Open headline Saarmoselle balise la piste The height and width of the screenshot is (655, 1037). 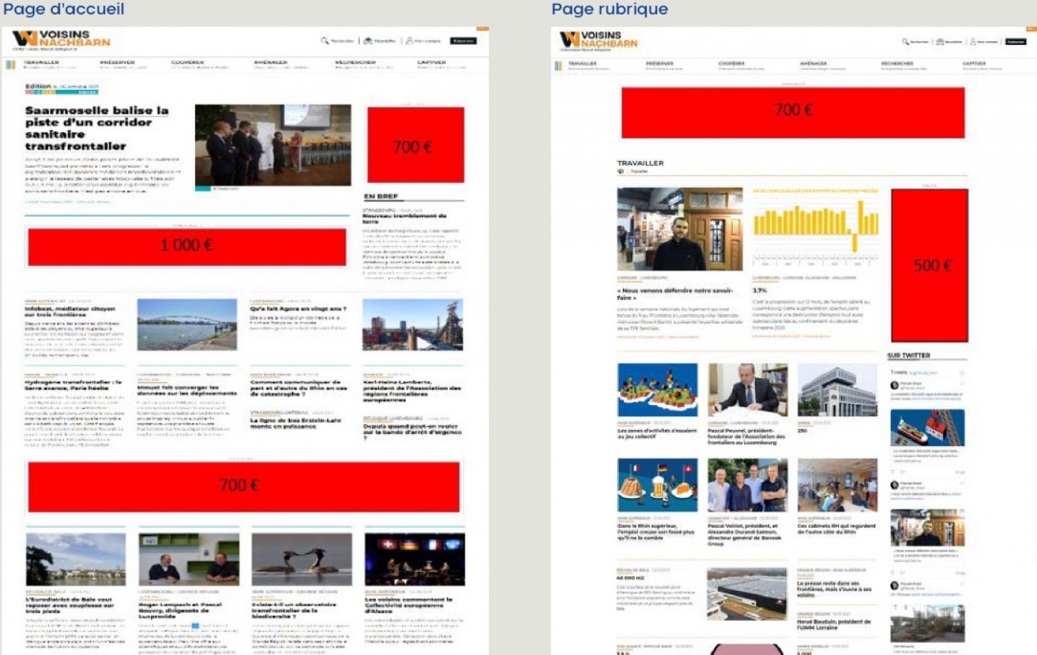tap(97, 128)
